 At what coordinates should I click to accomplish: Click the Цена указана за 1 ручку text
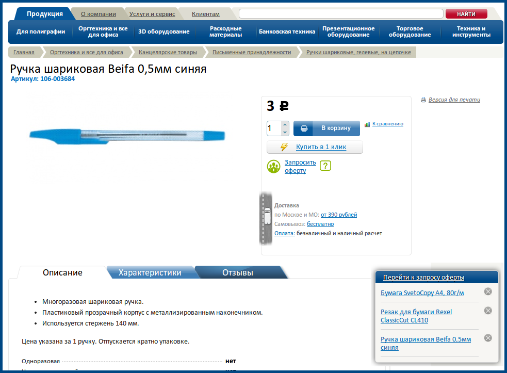tap(105, 342)
